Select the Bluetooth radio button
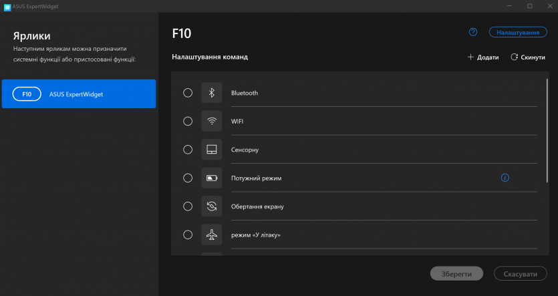Viewport: 558px width, 296px height. click(x=188, y=93)
